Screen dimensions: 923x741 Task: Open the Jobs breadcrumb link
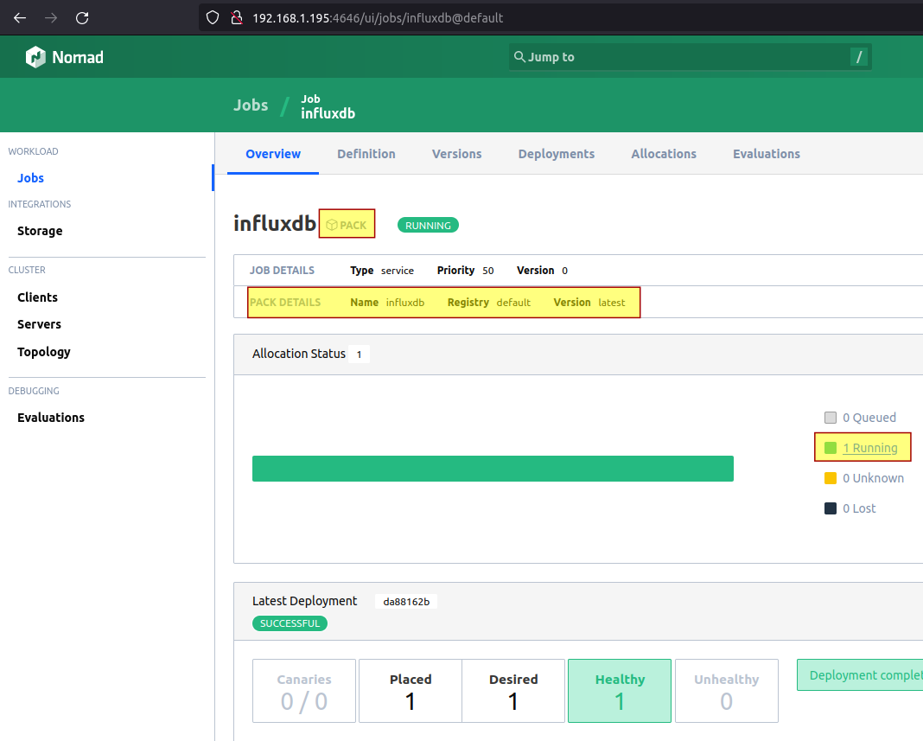251,105
